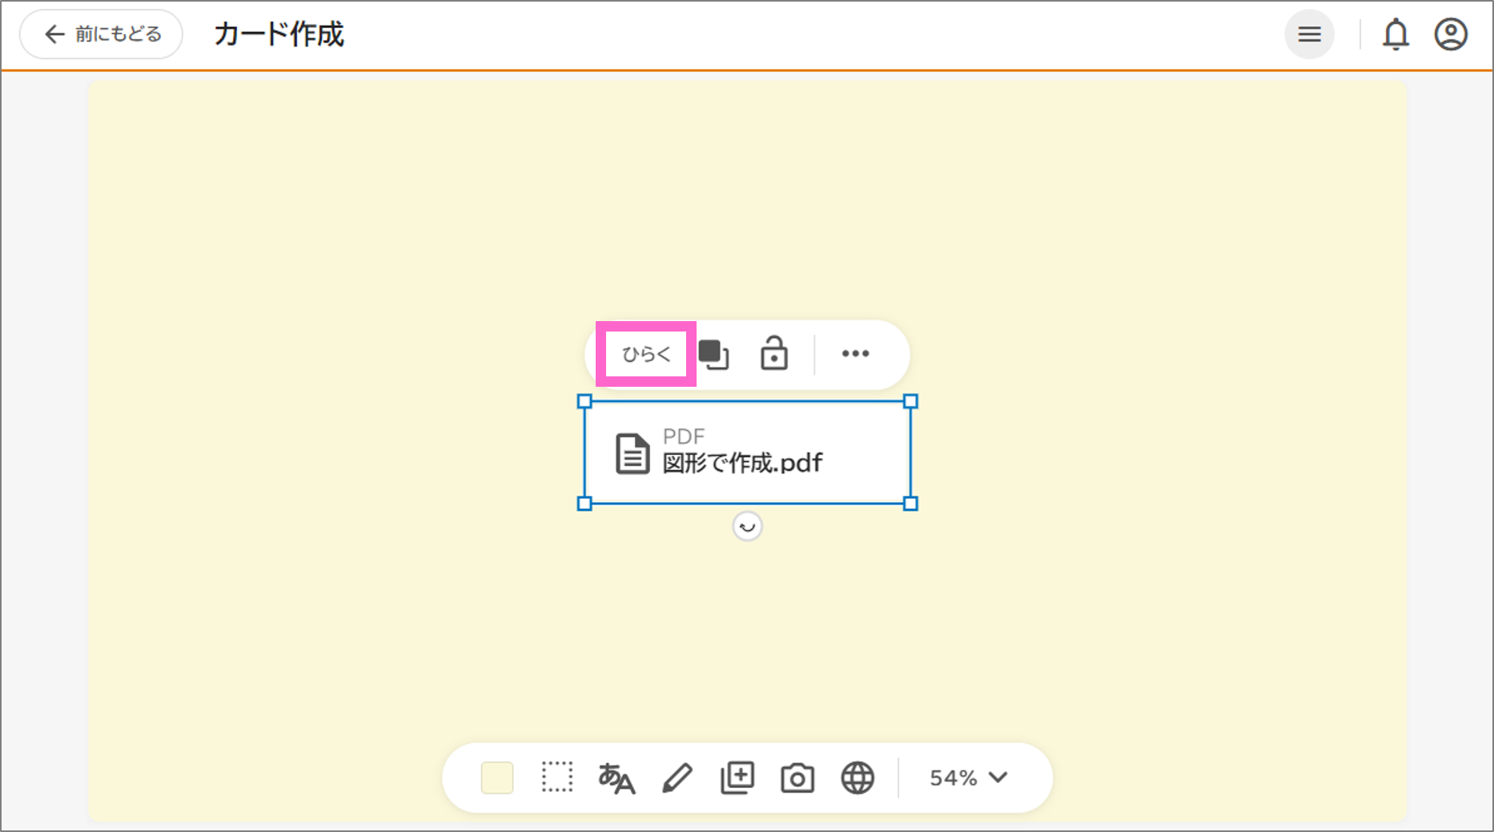The height and width of the screenshot is (832, 1494).
Task: Open the camera capture tool
Action: (797, 777)
